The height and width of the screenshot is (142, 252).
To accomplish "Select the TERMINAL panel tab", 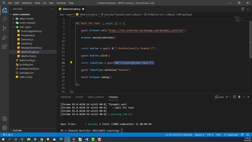I will pos(113,97).
